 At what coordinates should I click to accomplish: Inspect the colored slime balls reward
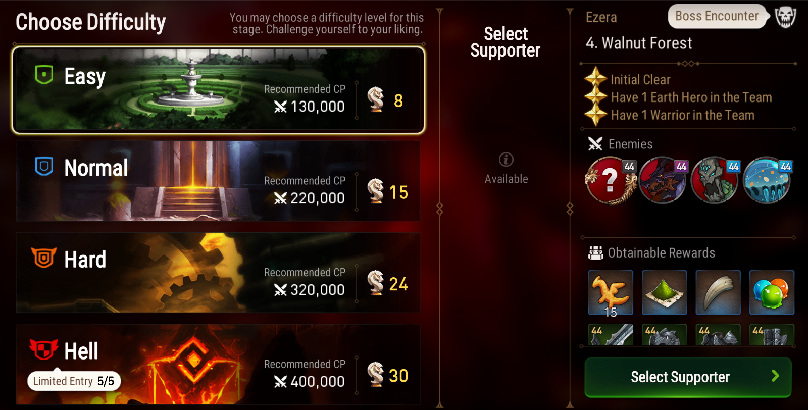tap(772, 293)
